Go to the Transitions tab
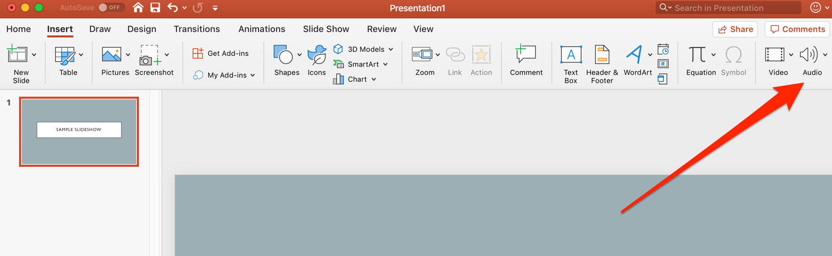This screenshot has height=256, width=832. coord(197,29)
